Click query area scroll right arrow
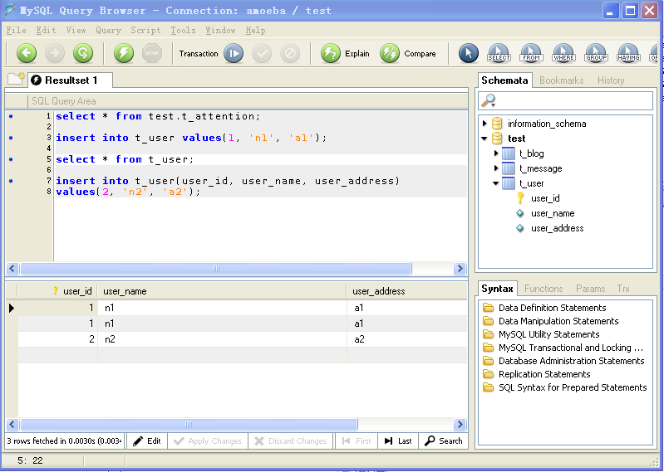The image size is (664, 472). [x=460, y=268]
